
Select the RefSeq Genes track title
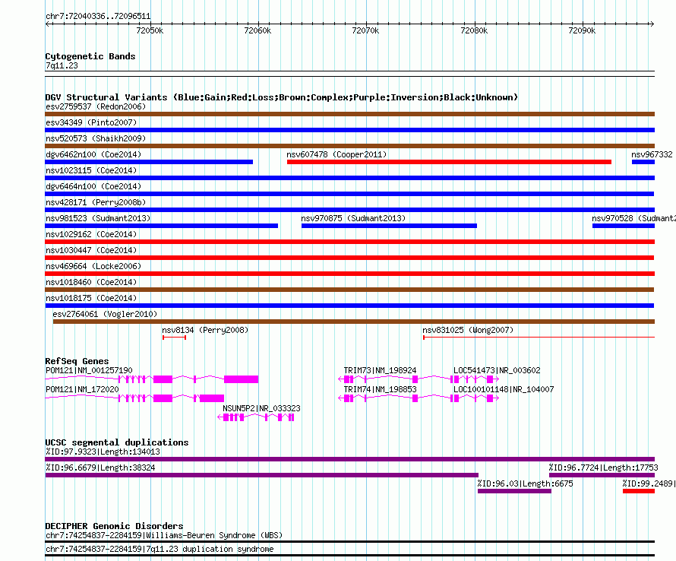[x=77, y=361]
